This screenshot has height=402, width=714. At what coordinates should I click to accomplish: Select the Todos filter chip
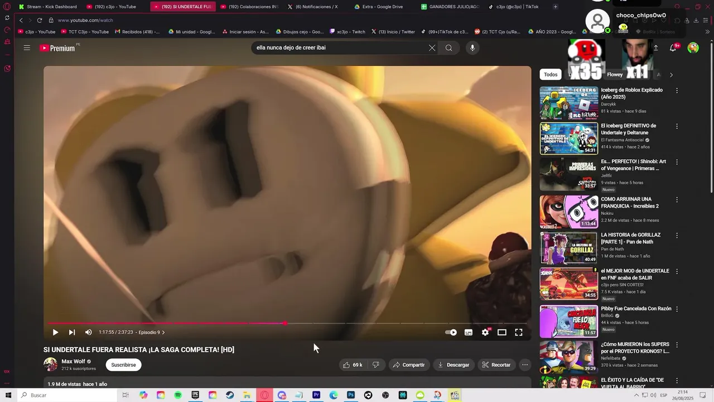click(551, 74)
